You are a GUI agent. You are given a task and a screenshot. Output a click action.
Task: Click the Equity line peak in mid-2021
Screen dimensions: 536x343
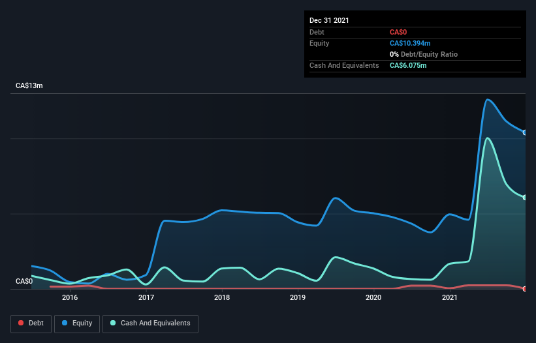488,100
